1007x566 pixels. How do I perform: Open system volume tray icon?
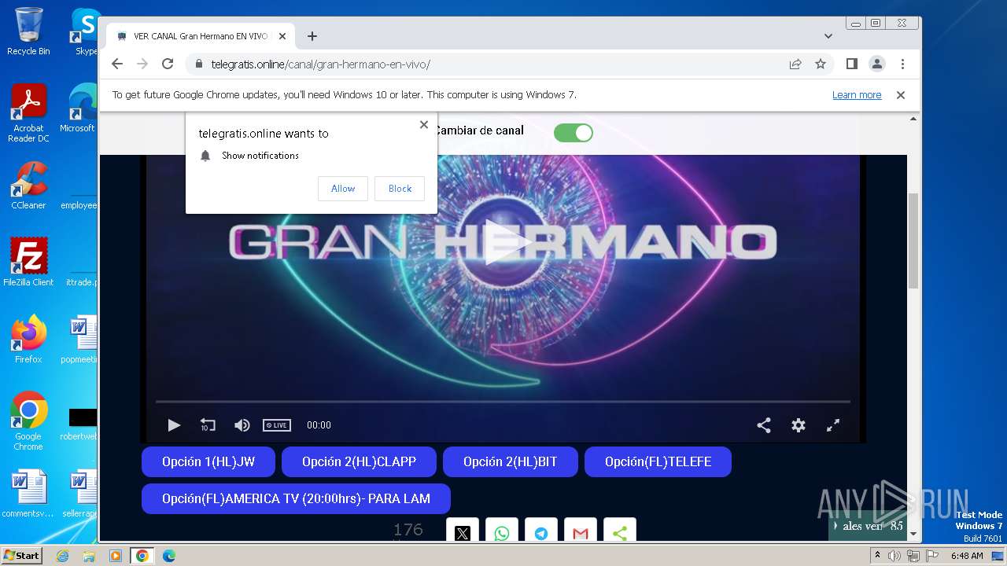click(894, 556)
